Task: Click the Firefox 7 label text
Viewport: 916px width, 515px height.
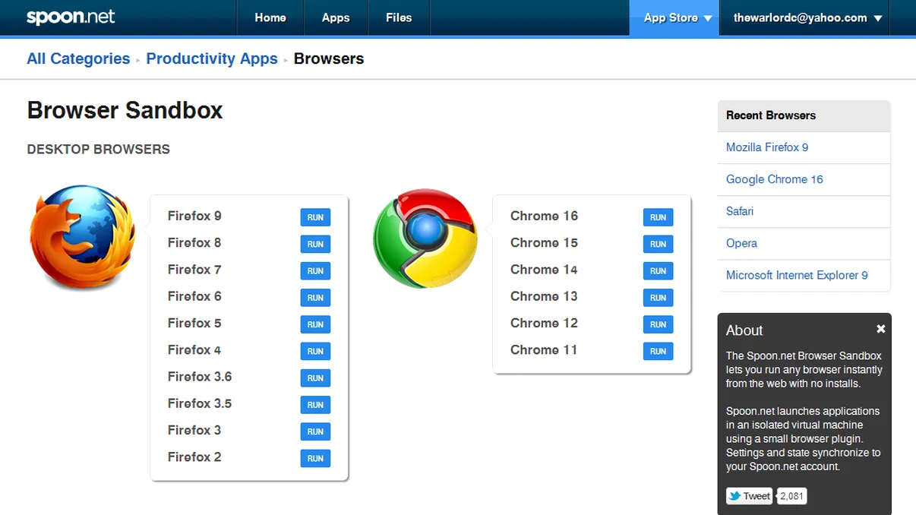Action: pos(194,270)
